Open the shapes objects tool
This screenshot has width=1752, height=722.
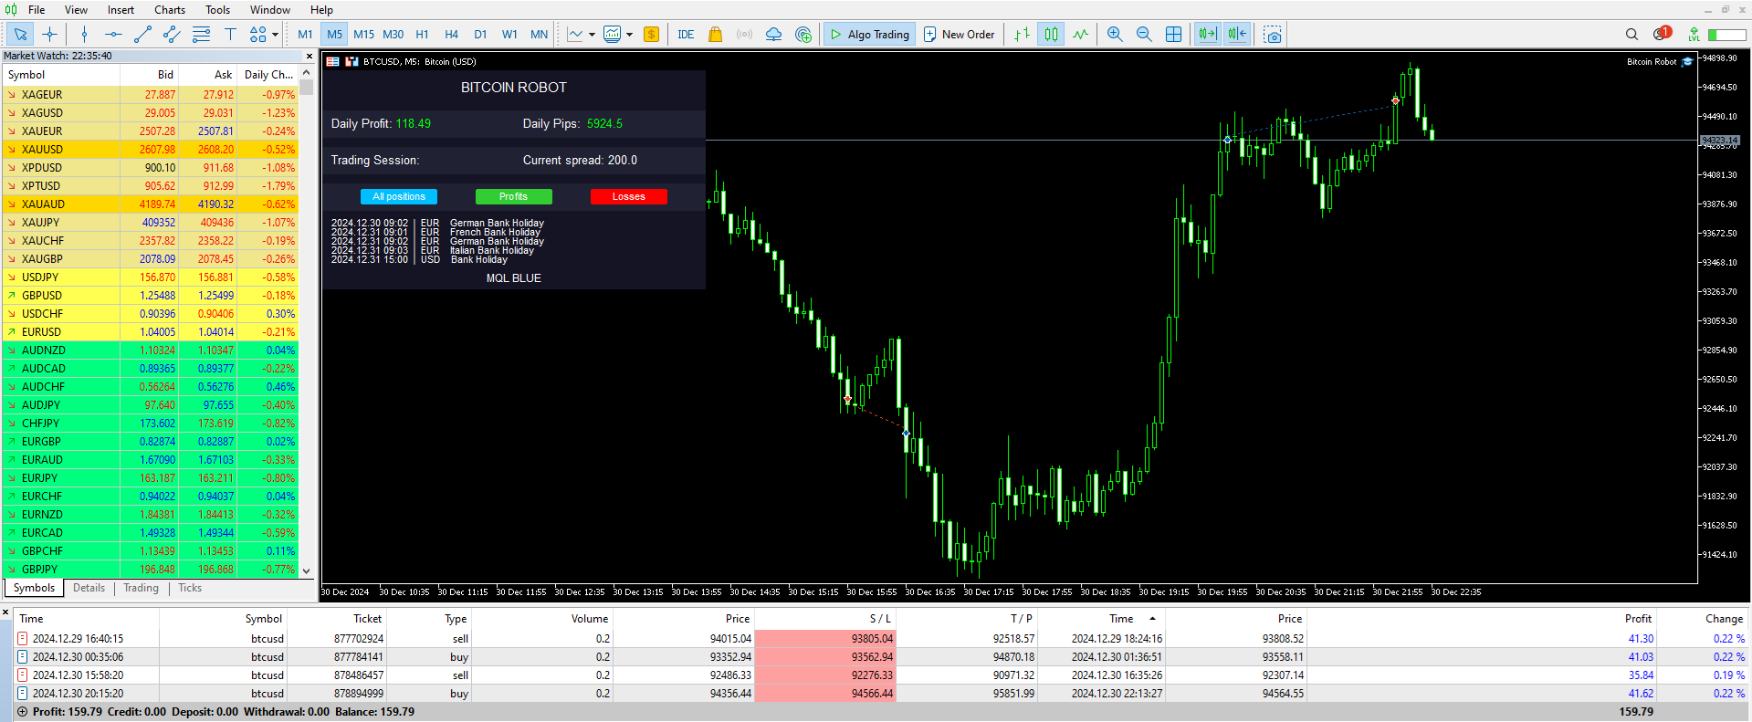pos(257,35)
